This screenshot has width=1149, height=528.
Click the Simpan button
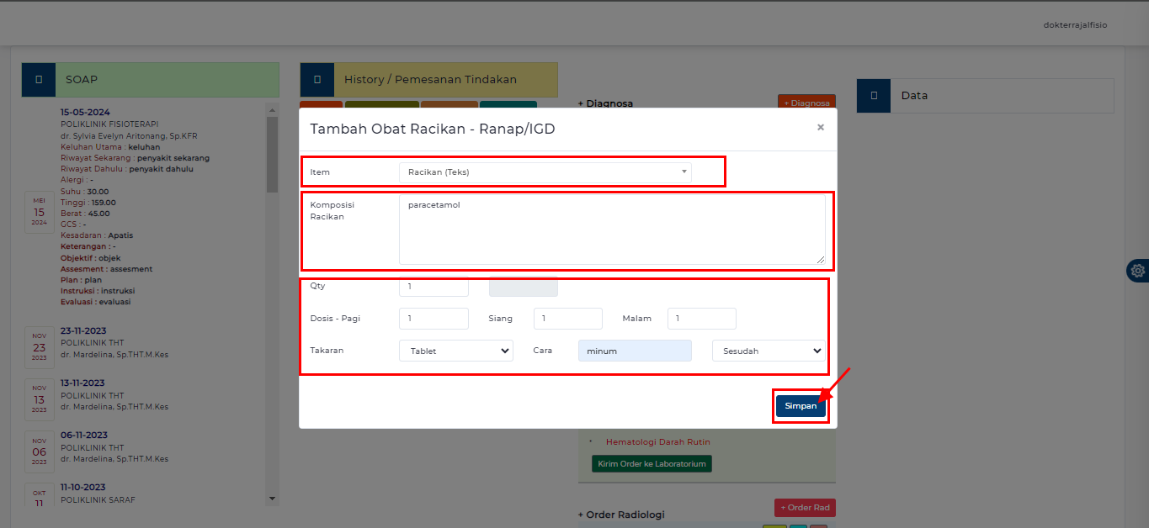pos(801,406)
